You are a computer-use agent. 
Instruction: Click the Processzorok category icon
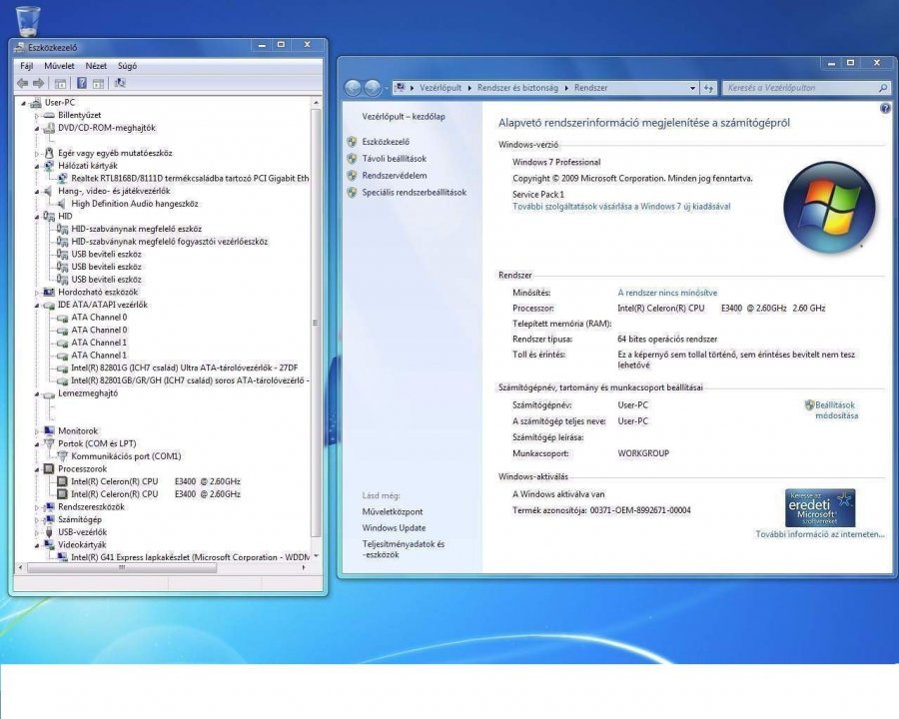tap(49, 469)
